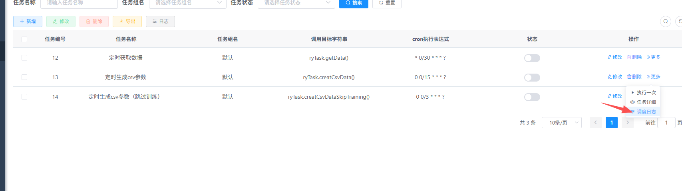Click the 重置 reset button
Viewport: 682px width, 191px height.
click(x=387, y=3)
